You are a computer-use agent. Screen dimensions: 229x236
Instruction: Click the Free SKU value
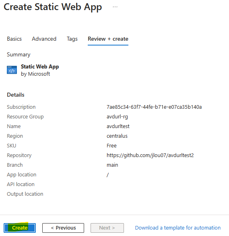pos(111,145)
